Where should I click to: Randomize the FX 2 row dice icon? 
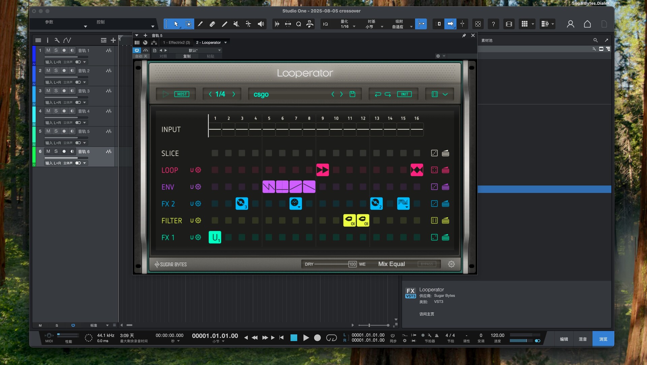[434, 204]
